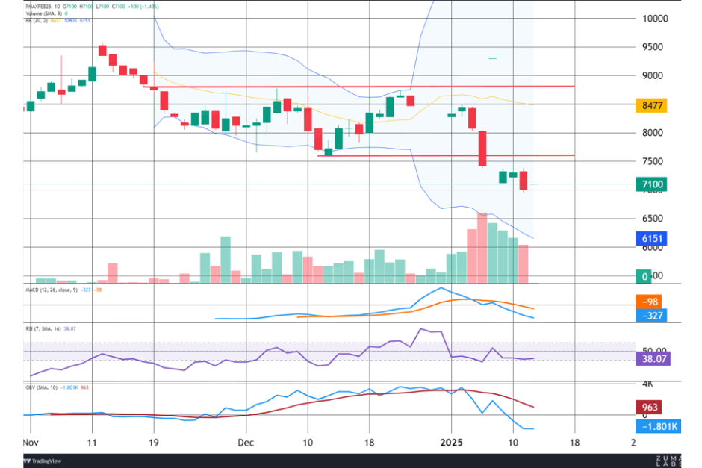Image resolution: width=702 pixels, height=468 pixels.
Task: Click the 6500 price axis label
Action: [x=652, y=219]
